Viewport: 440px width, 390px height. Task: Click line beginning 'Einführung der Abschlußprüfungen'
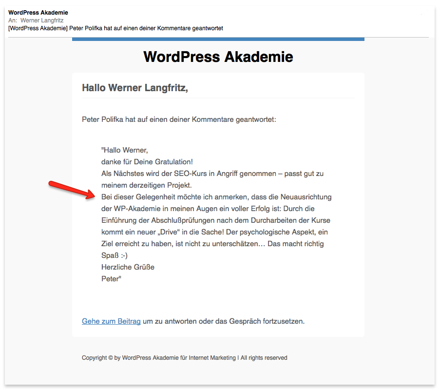click(x=216, y=220)
